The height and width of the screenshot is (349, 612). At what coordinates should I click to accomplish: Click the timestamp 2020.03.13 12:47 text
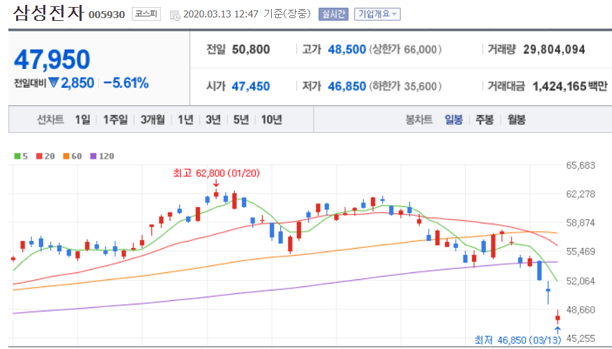coord(221,14)
